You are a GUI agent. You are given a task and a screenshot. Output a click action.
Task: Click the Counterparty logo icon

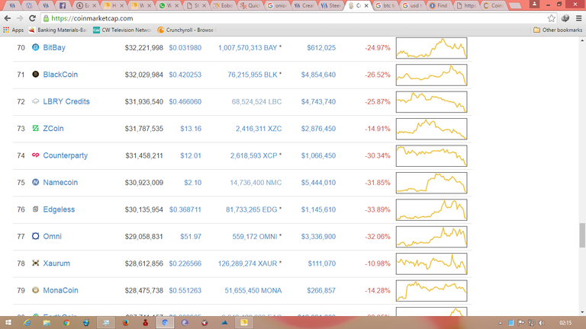click(x=36, y=155)
